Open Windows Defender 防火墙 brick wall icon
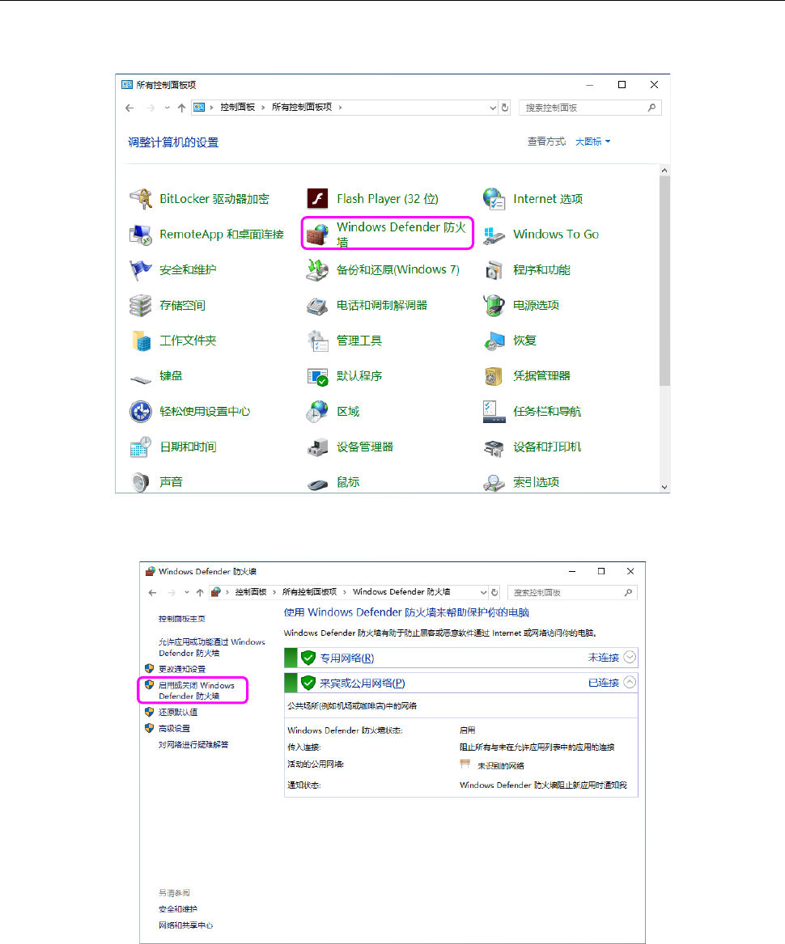 point(317,235)
